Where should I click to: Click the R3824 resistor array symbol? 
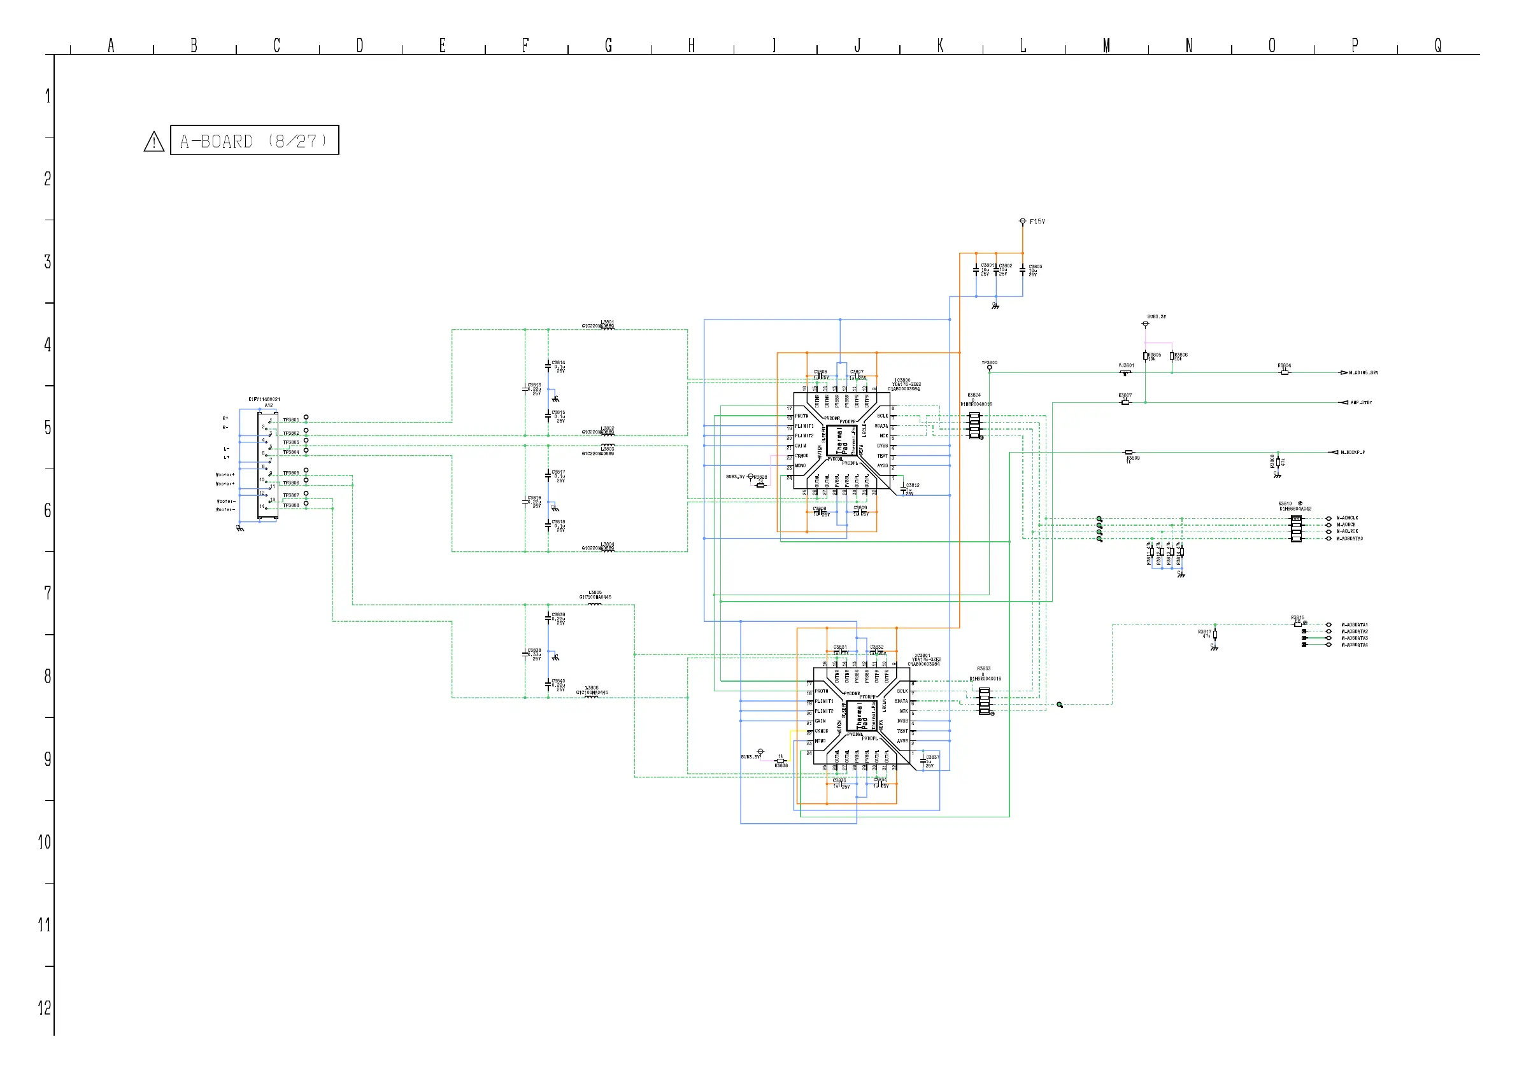pyautogui.click(x=974, y=425)
